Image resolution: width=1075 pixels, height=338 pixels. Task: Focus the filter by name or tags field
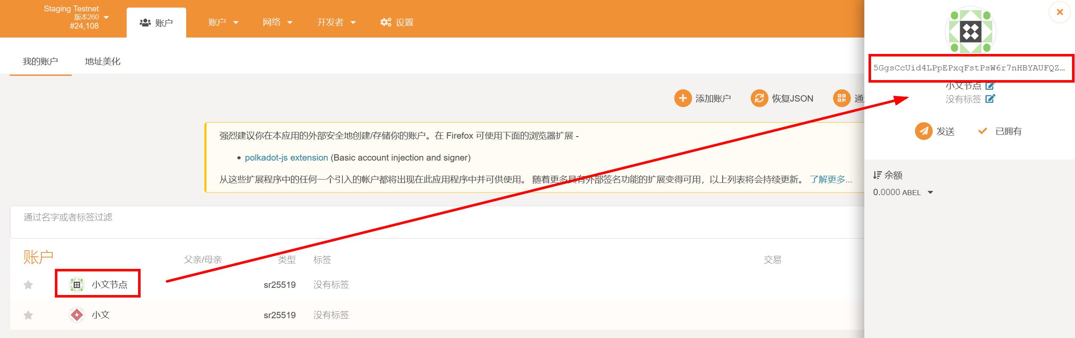437,222
